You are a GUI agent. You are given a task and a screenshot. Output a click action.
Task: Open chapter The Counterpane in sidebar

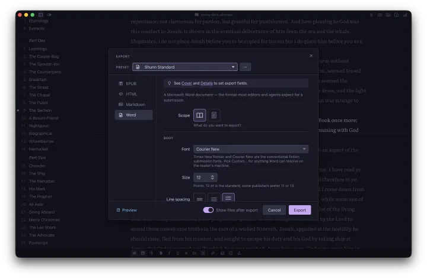(x=45, y=72)
